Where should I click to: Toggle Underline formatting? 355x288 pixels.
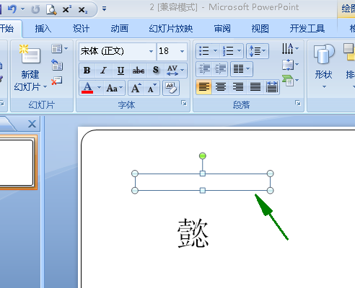[120, 71]
